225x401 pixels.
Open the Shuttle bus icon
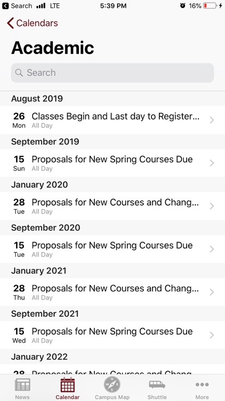click(x=157, y=384)
